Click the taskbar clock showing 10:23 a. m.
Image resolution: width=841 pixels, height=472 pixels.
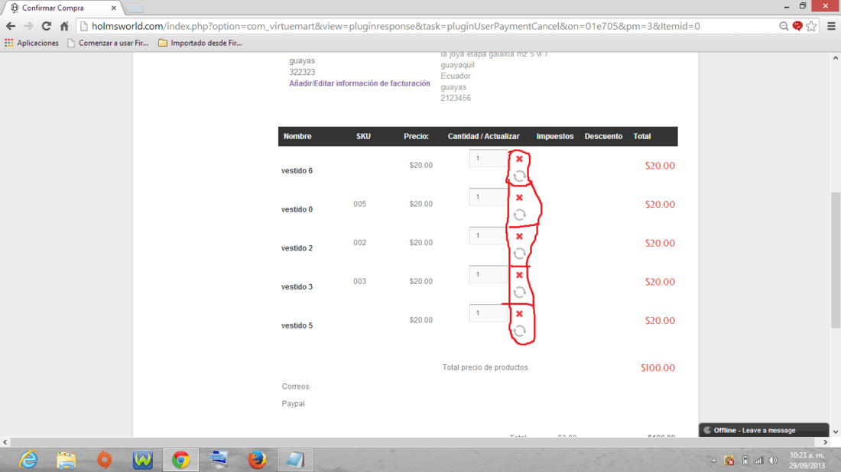pos(807,461)
